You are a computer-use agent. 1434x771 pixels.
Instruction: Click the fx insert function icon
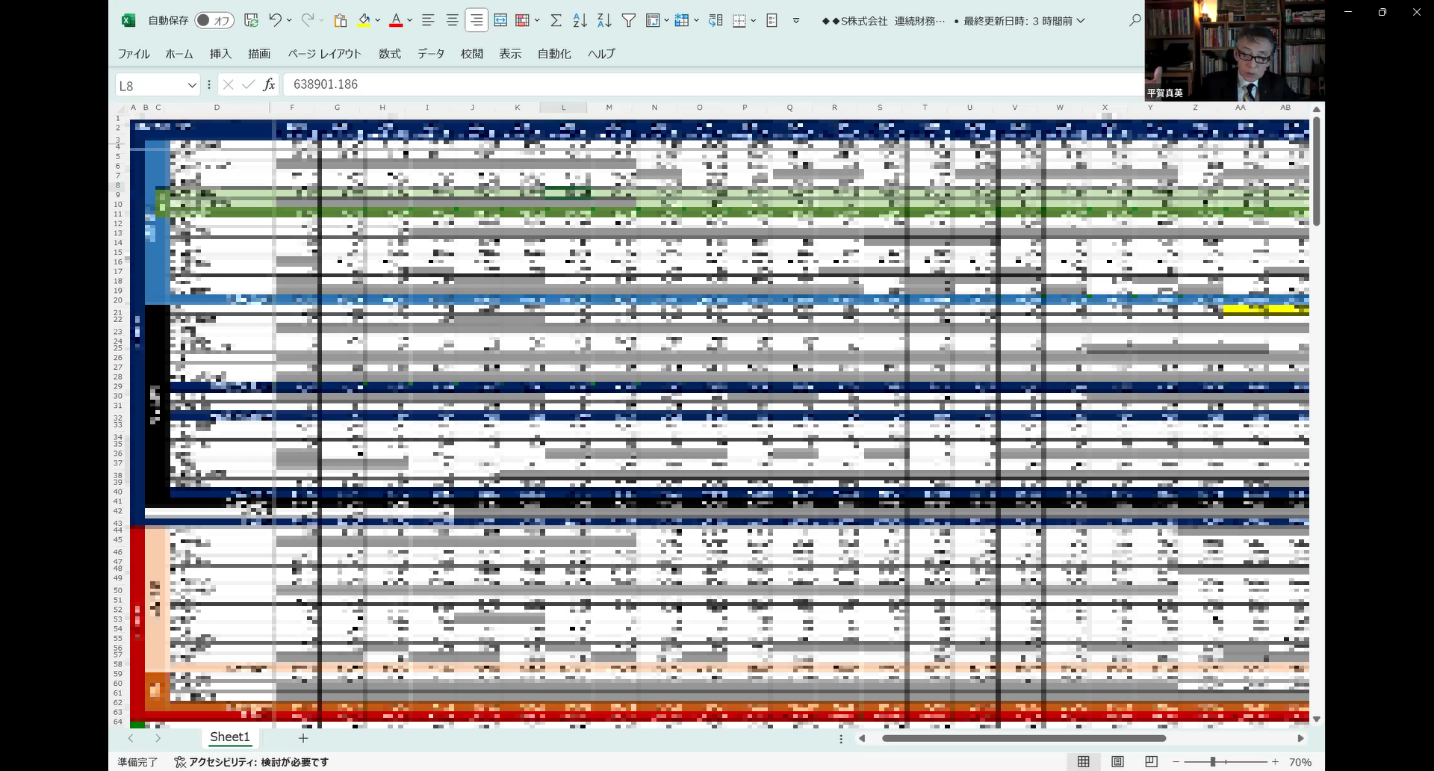coord(269,85)
